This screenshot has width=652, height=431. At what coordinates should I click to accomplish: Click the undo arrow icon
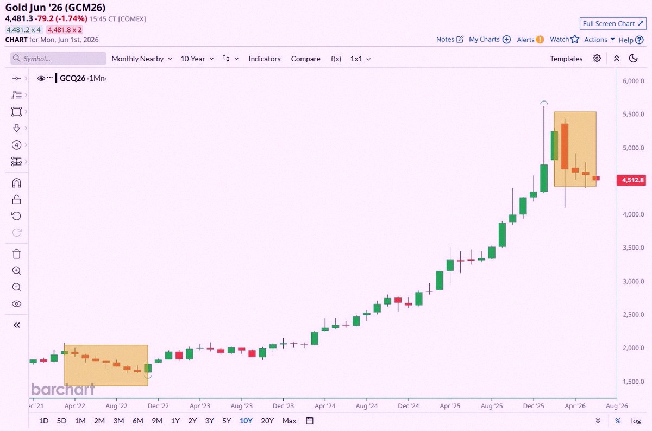[x=16, y=216]
